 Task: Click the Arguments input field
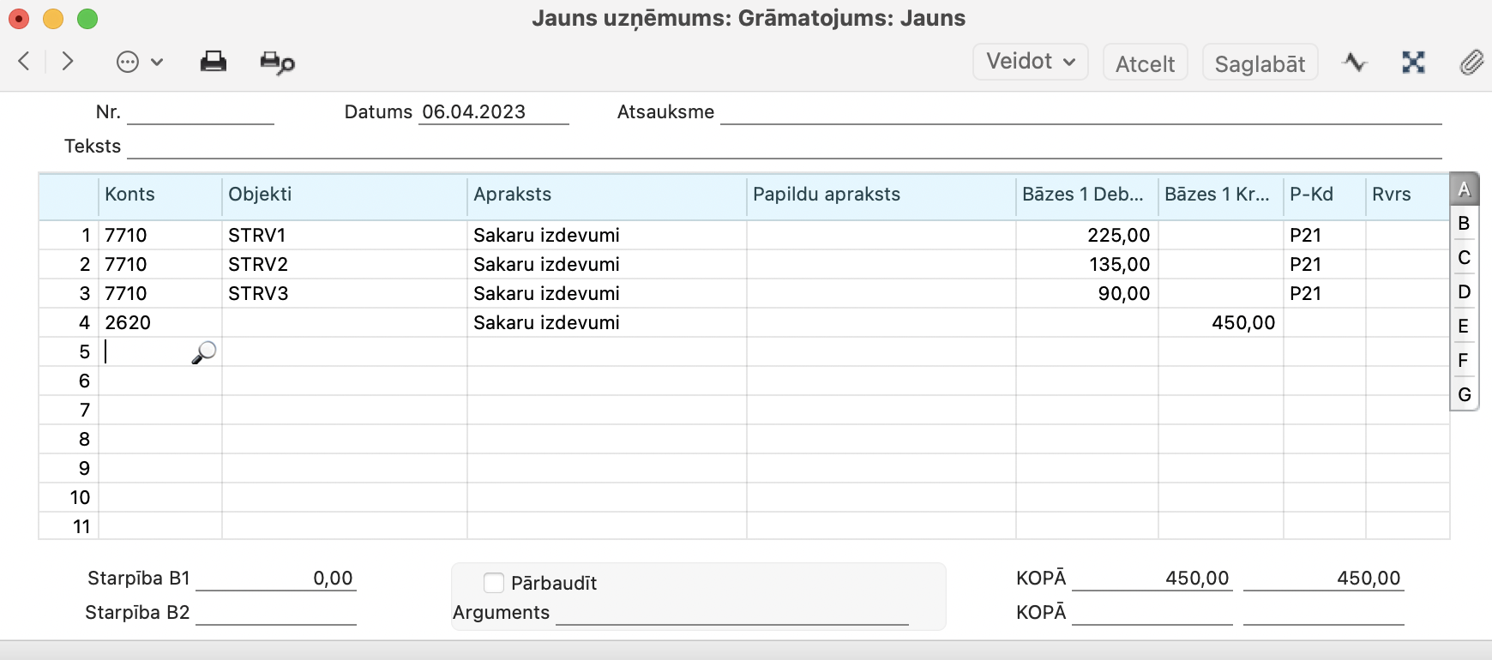click(x=731, y=613)
